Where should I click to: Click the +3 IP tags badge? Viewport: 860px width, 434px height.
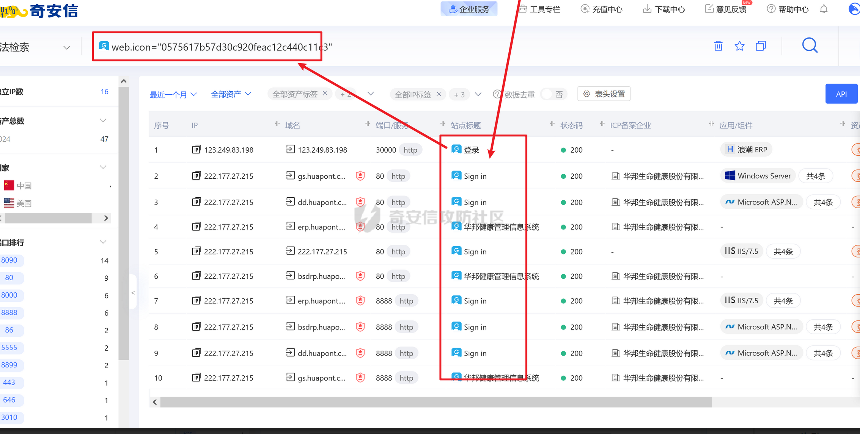coord(459,94)
